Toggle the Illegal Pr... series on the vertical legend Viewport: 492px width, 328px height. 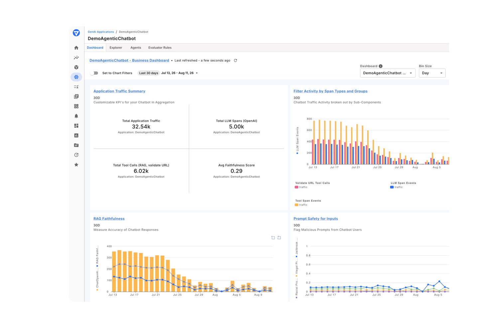[x=297, y=269]
